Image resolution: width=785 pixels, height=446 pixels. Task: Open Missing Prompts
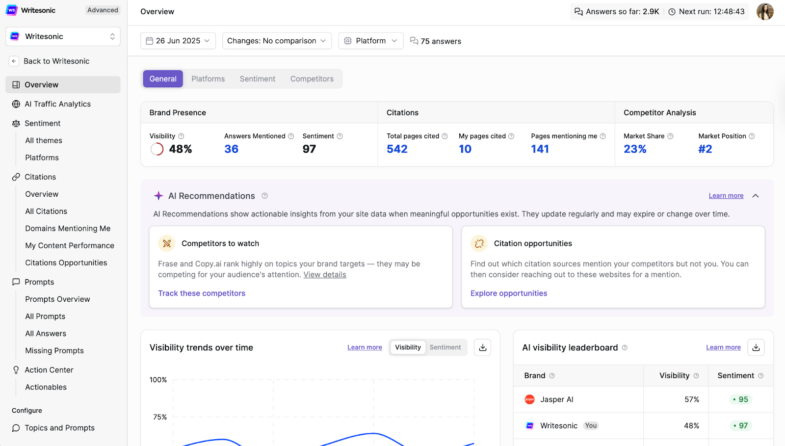pos(54,351)
